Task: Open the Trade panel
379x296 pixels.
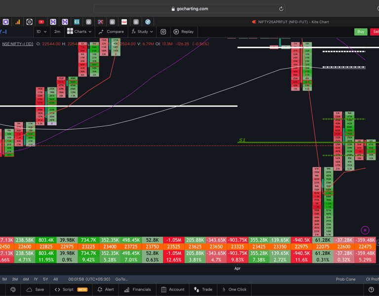Action: pyautogui.click(x=203, y=290)
